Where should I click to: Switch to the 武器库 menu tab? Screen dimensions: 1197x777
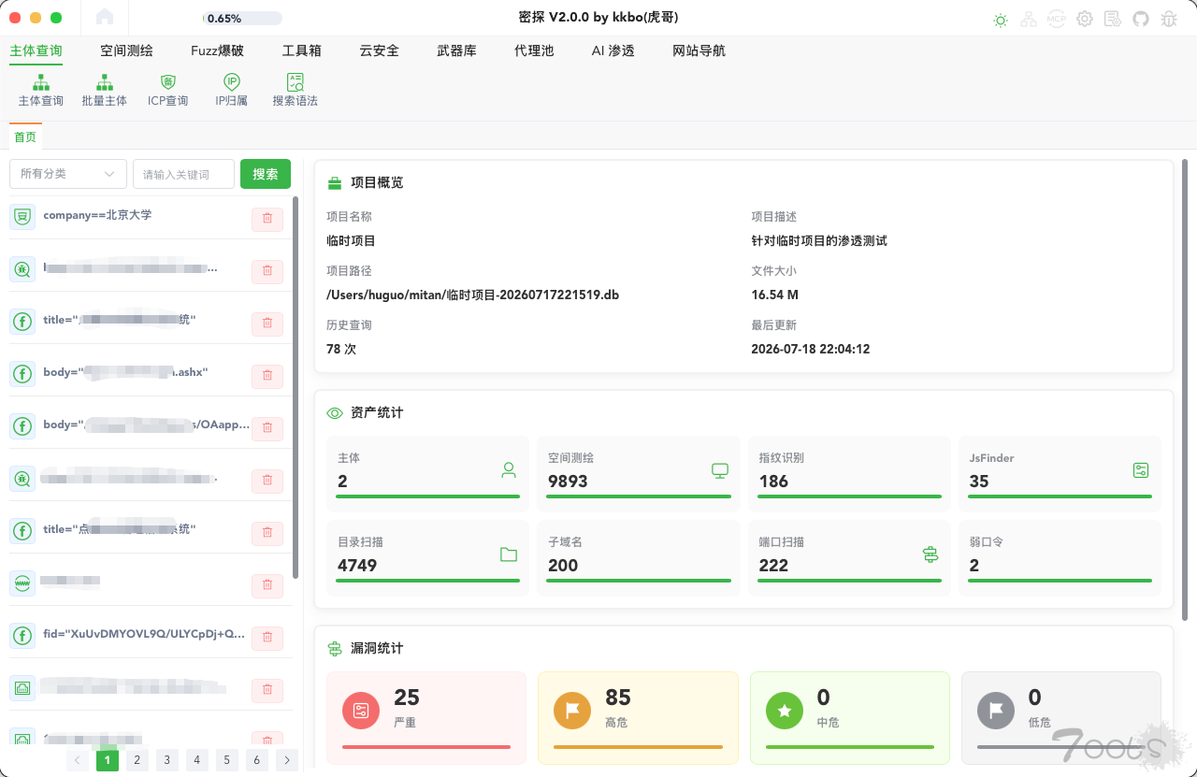(457, 50)
